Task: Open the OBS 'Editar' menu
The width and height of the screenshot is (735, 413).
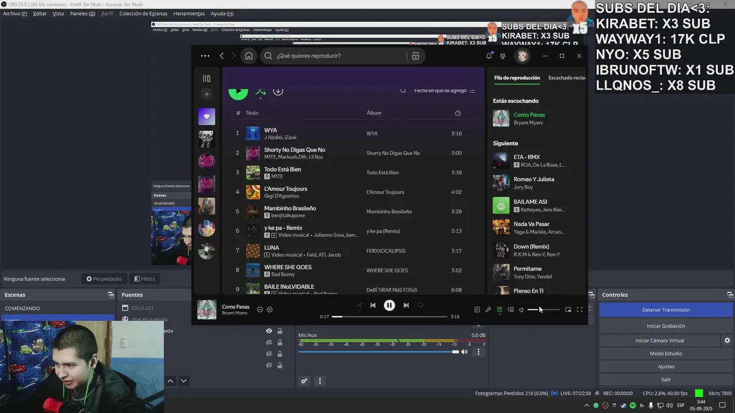Action: (40, 14)
